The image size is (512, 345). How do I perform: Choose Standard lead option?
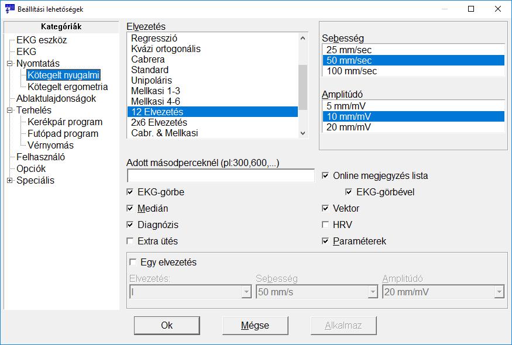click(x=212, y=70)
